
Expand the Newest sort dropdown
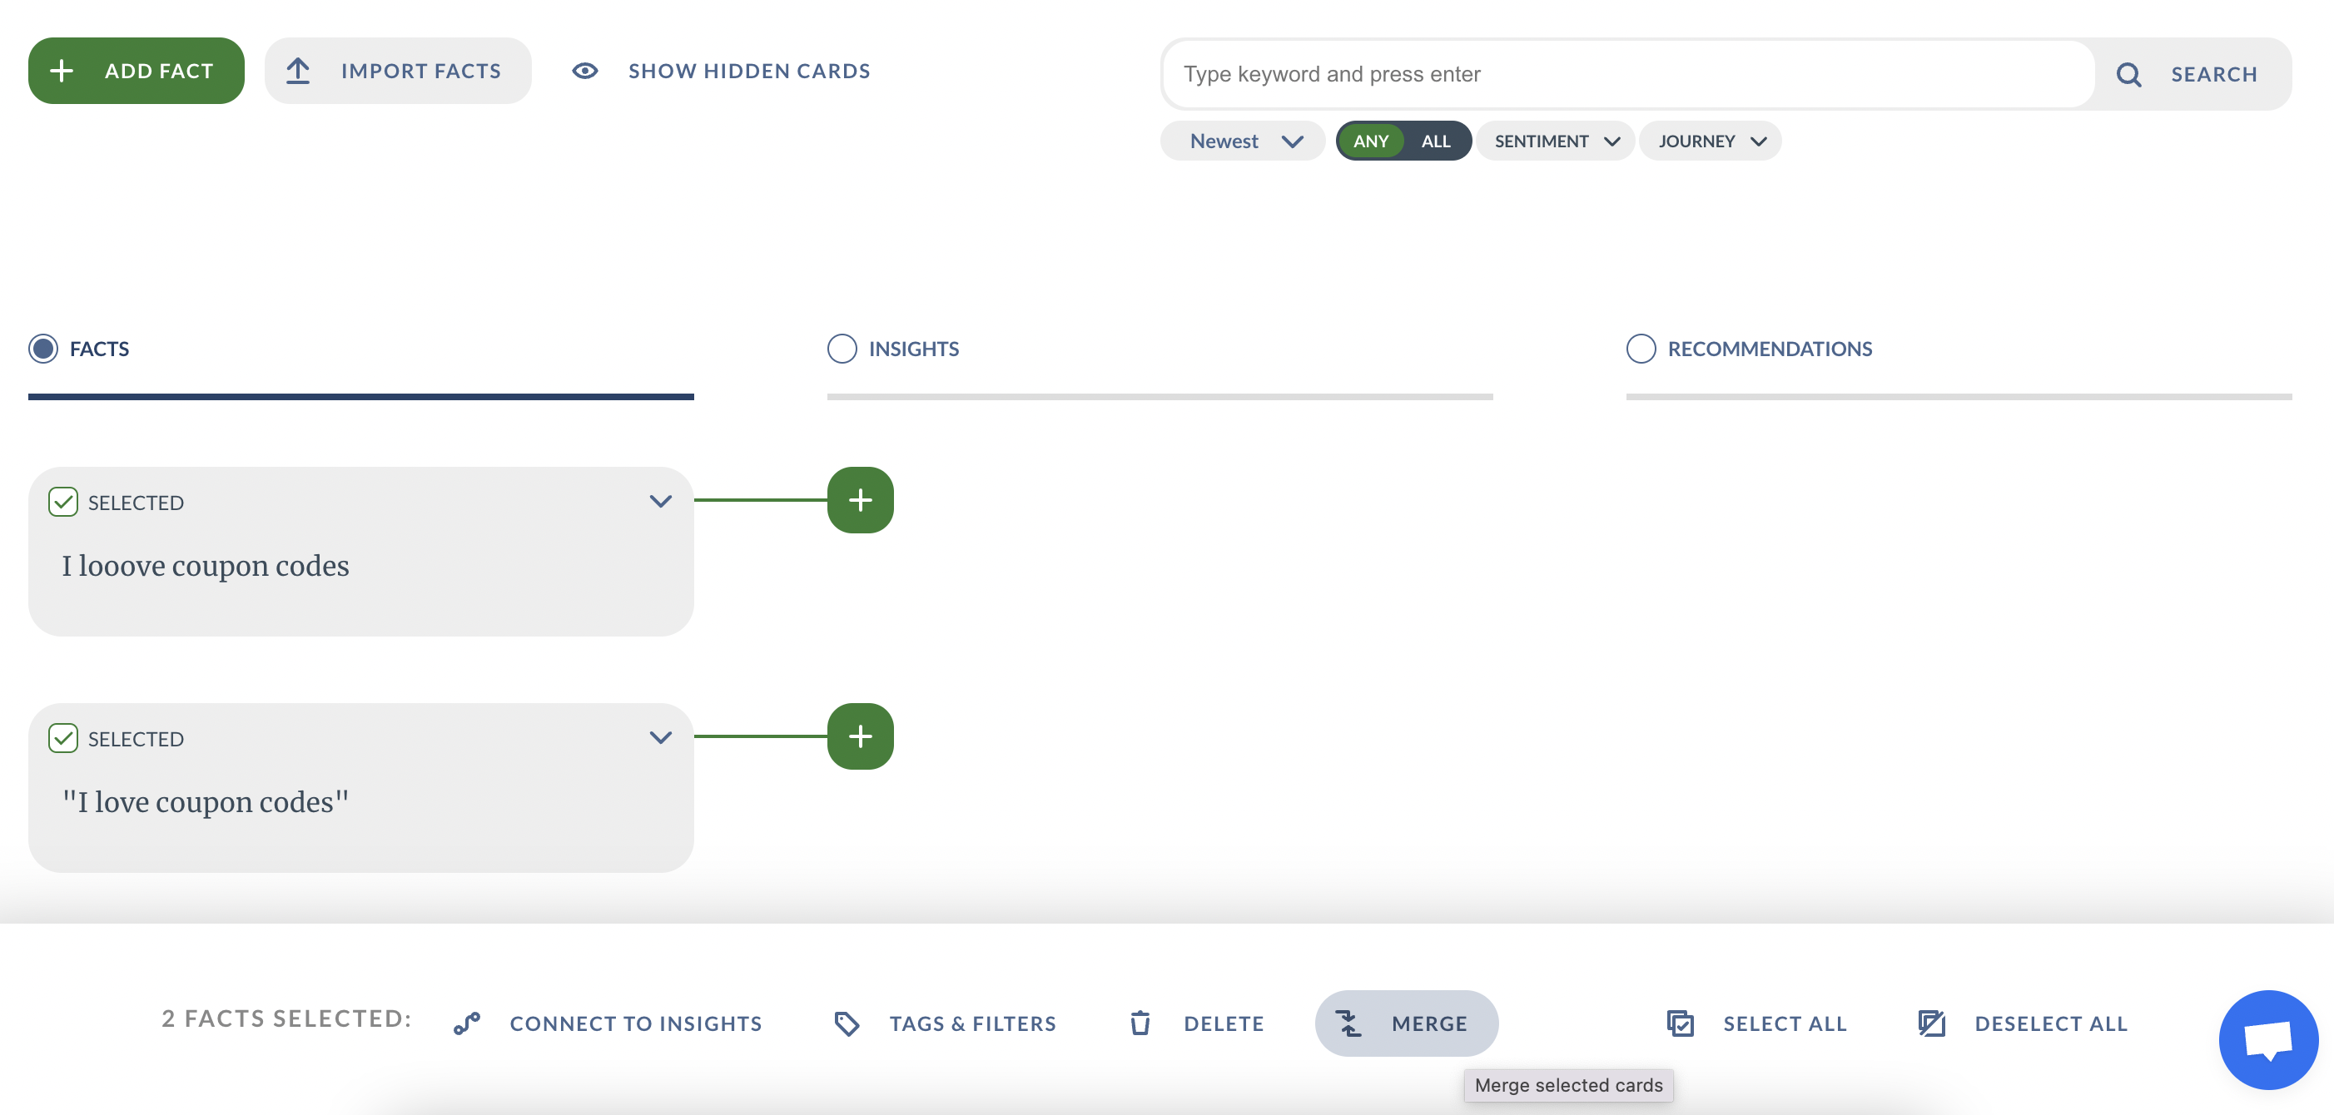(x=1241, y=140)
